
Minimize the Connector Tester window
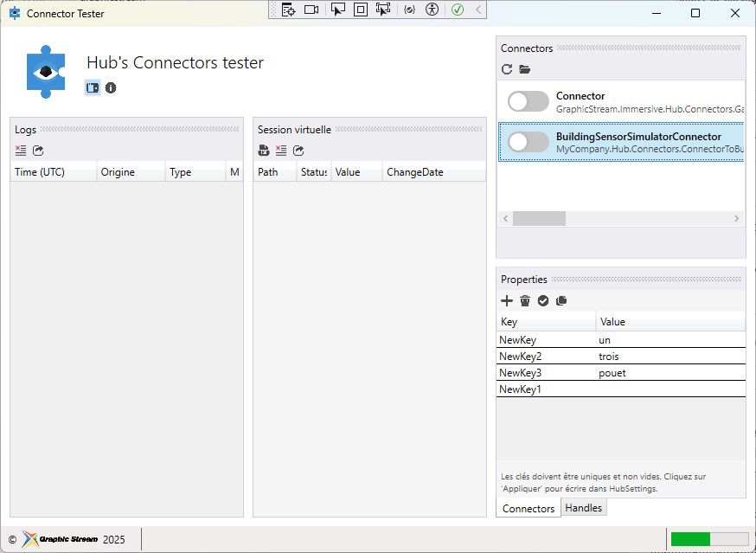(657, 13)
